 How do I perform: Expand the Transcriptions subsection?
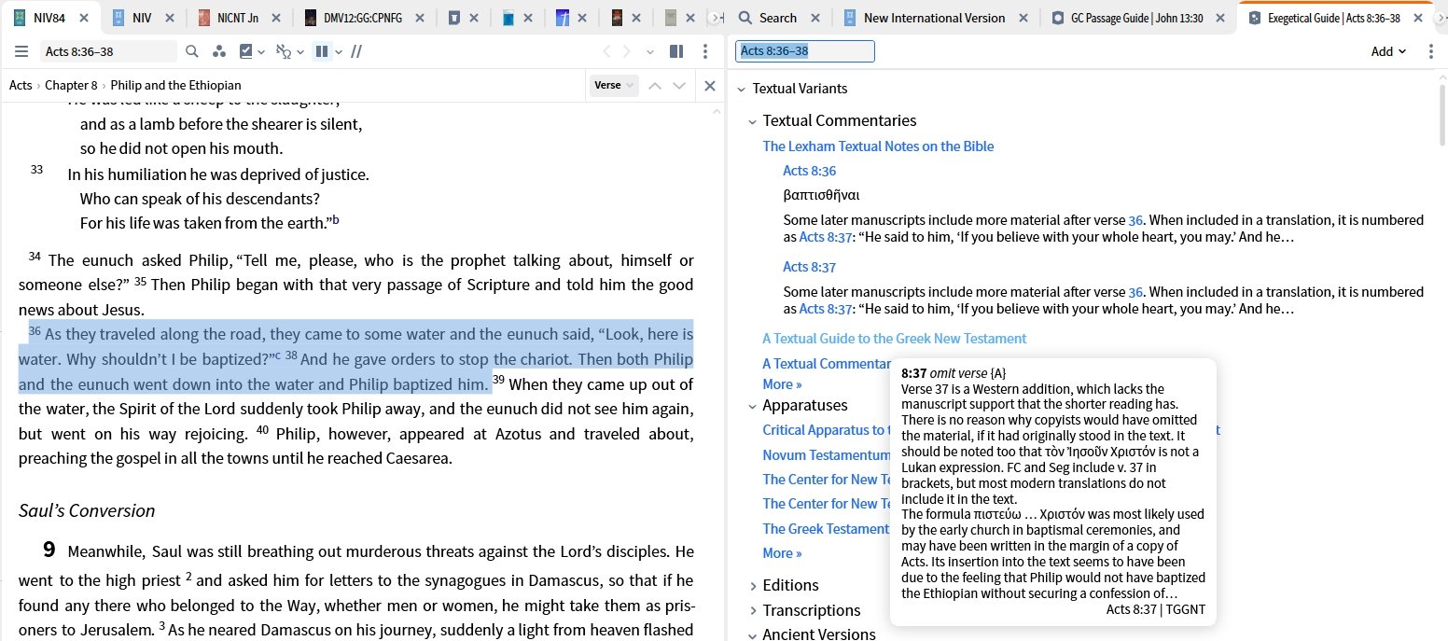[x=753, y=610]
